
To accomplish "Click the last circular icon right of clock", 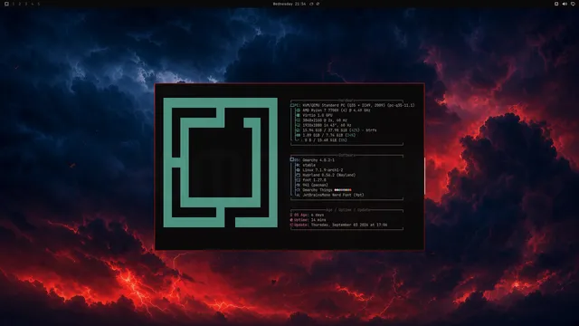I will pyautogui.click(x=318, y=4).
